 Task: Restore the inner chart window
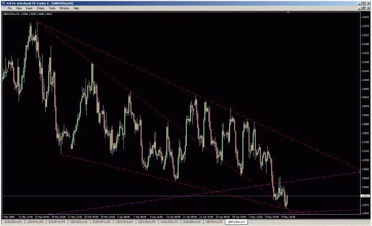click(x=364, y=8)
